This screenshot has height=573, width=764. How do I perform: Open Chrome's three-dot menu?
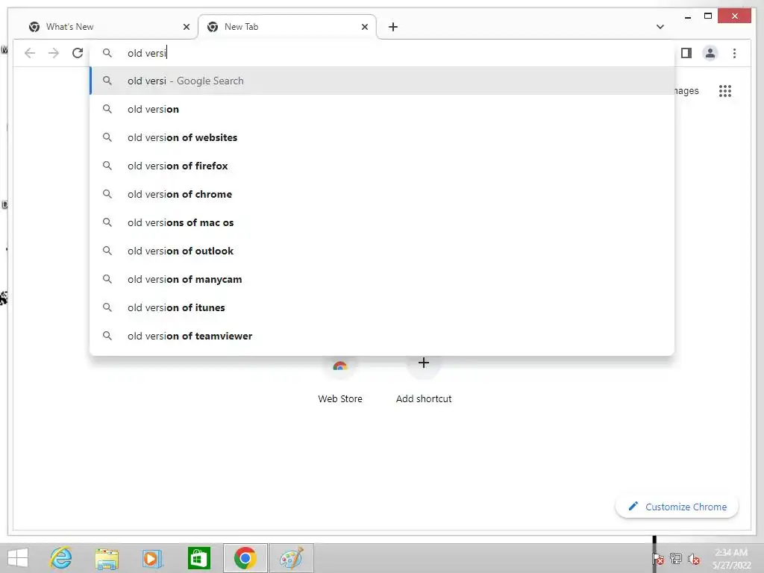click(x=734, y=53)
